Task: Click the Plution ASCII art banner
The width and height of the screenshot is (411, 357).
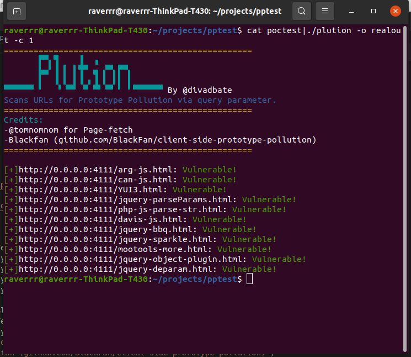Action: tap(83, 72)
